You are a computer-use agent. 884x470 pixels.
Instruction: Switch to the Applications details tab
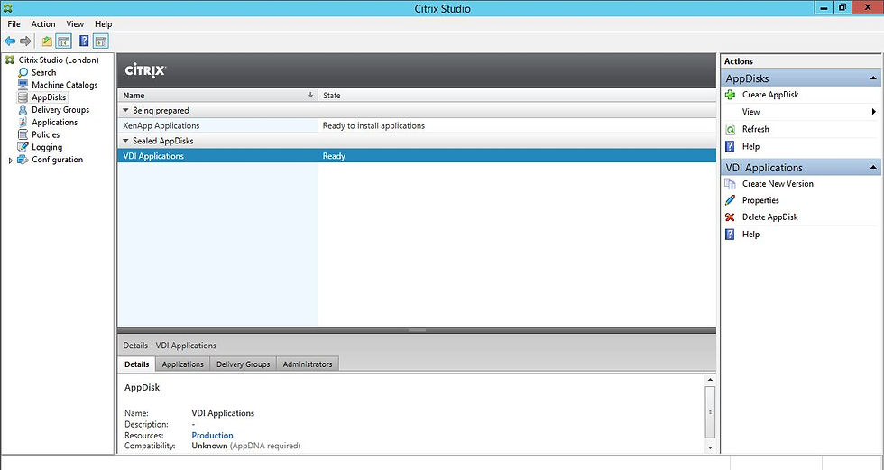coord(182,364)
